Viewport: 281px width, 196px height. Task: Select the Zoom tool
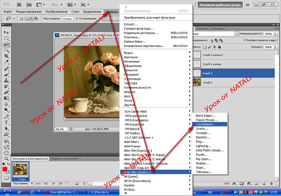[x=6, y=159]
